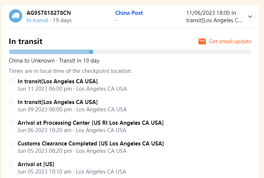Click latest status summary in header
264x178 pixels.
point(214,17)
